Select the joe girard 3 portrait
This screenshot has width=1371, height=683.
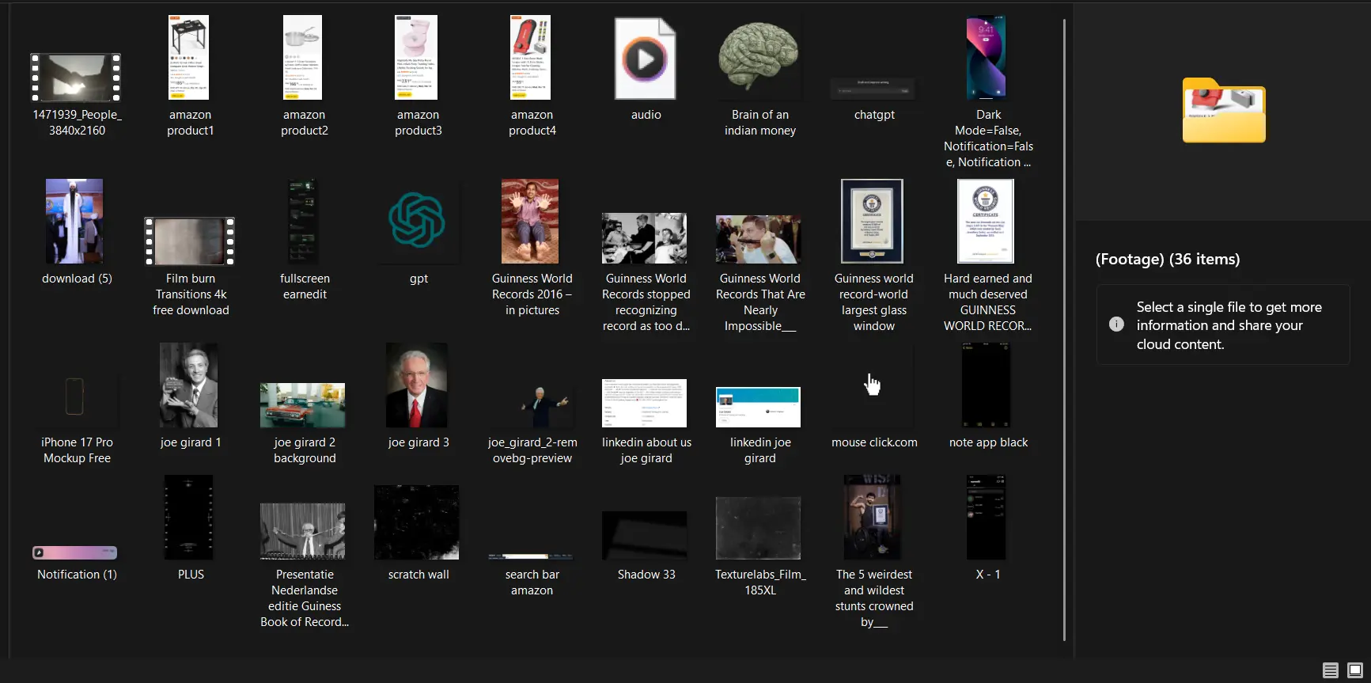(417, 385)
